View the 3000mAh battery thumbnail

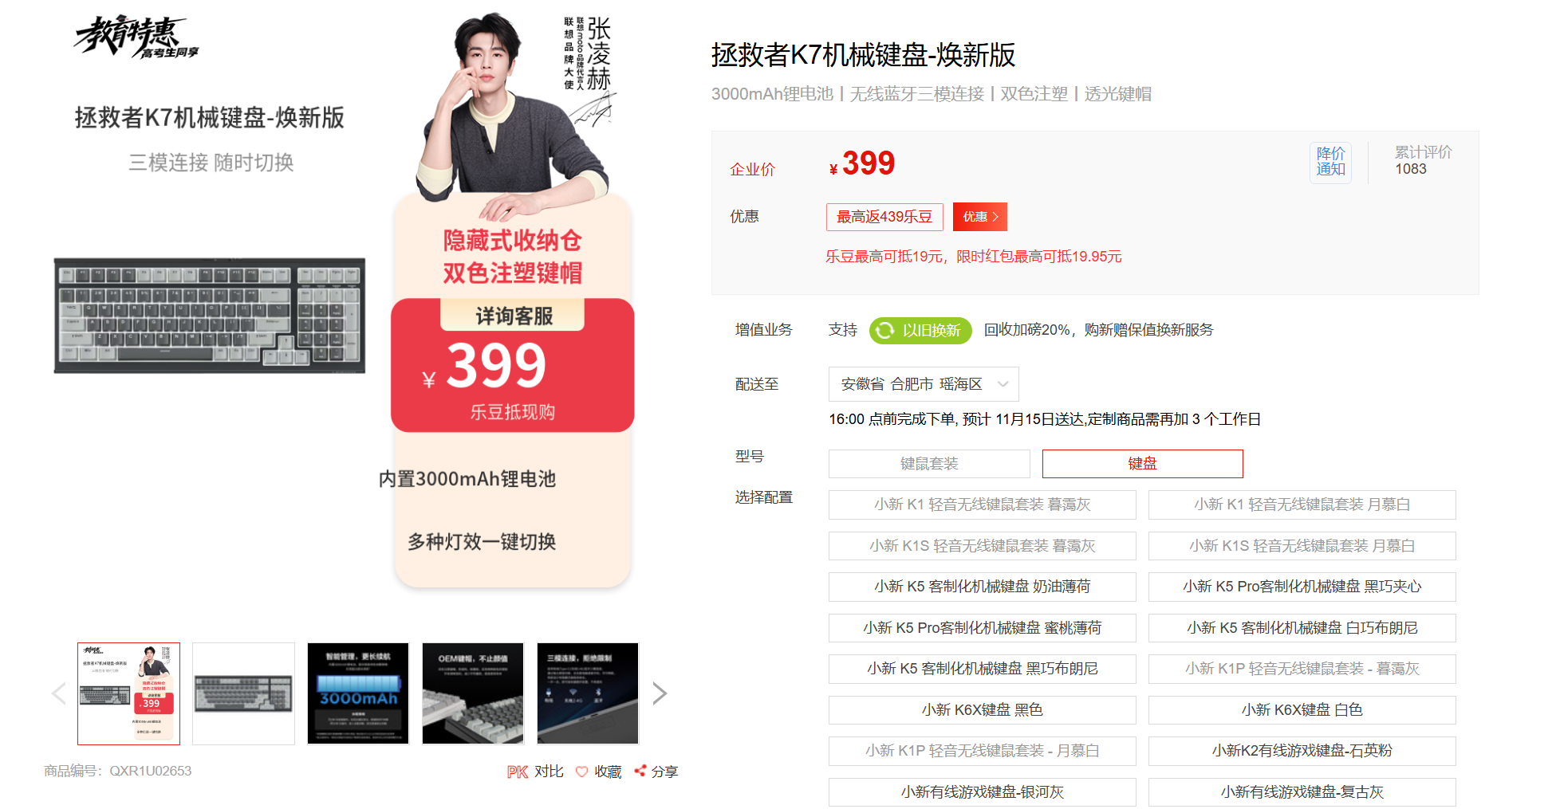(x=358, y=693)
